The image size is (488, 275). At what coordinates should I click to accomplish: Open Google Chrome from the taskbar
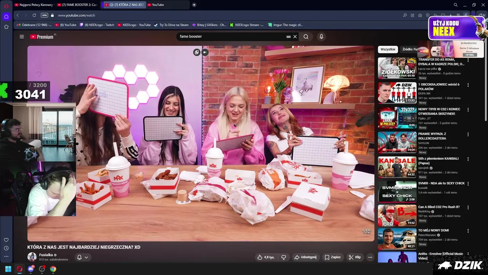(53, 269)
